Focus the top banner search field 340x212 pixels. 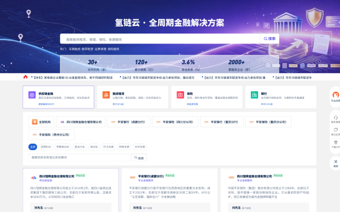coord(160,38)
